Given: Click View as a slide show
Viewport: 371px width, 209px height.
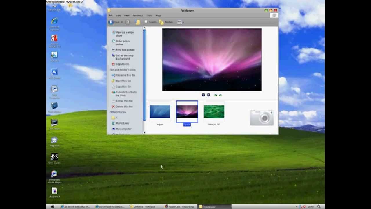Looking at the screenshot, I should (123, 34).
